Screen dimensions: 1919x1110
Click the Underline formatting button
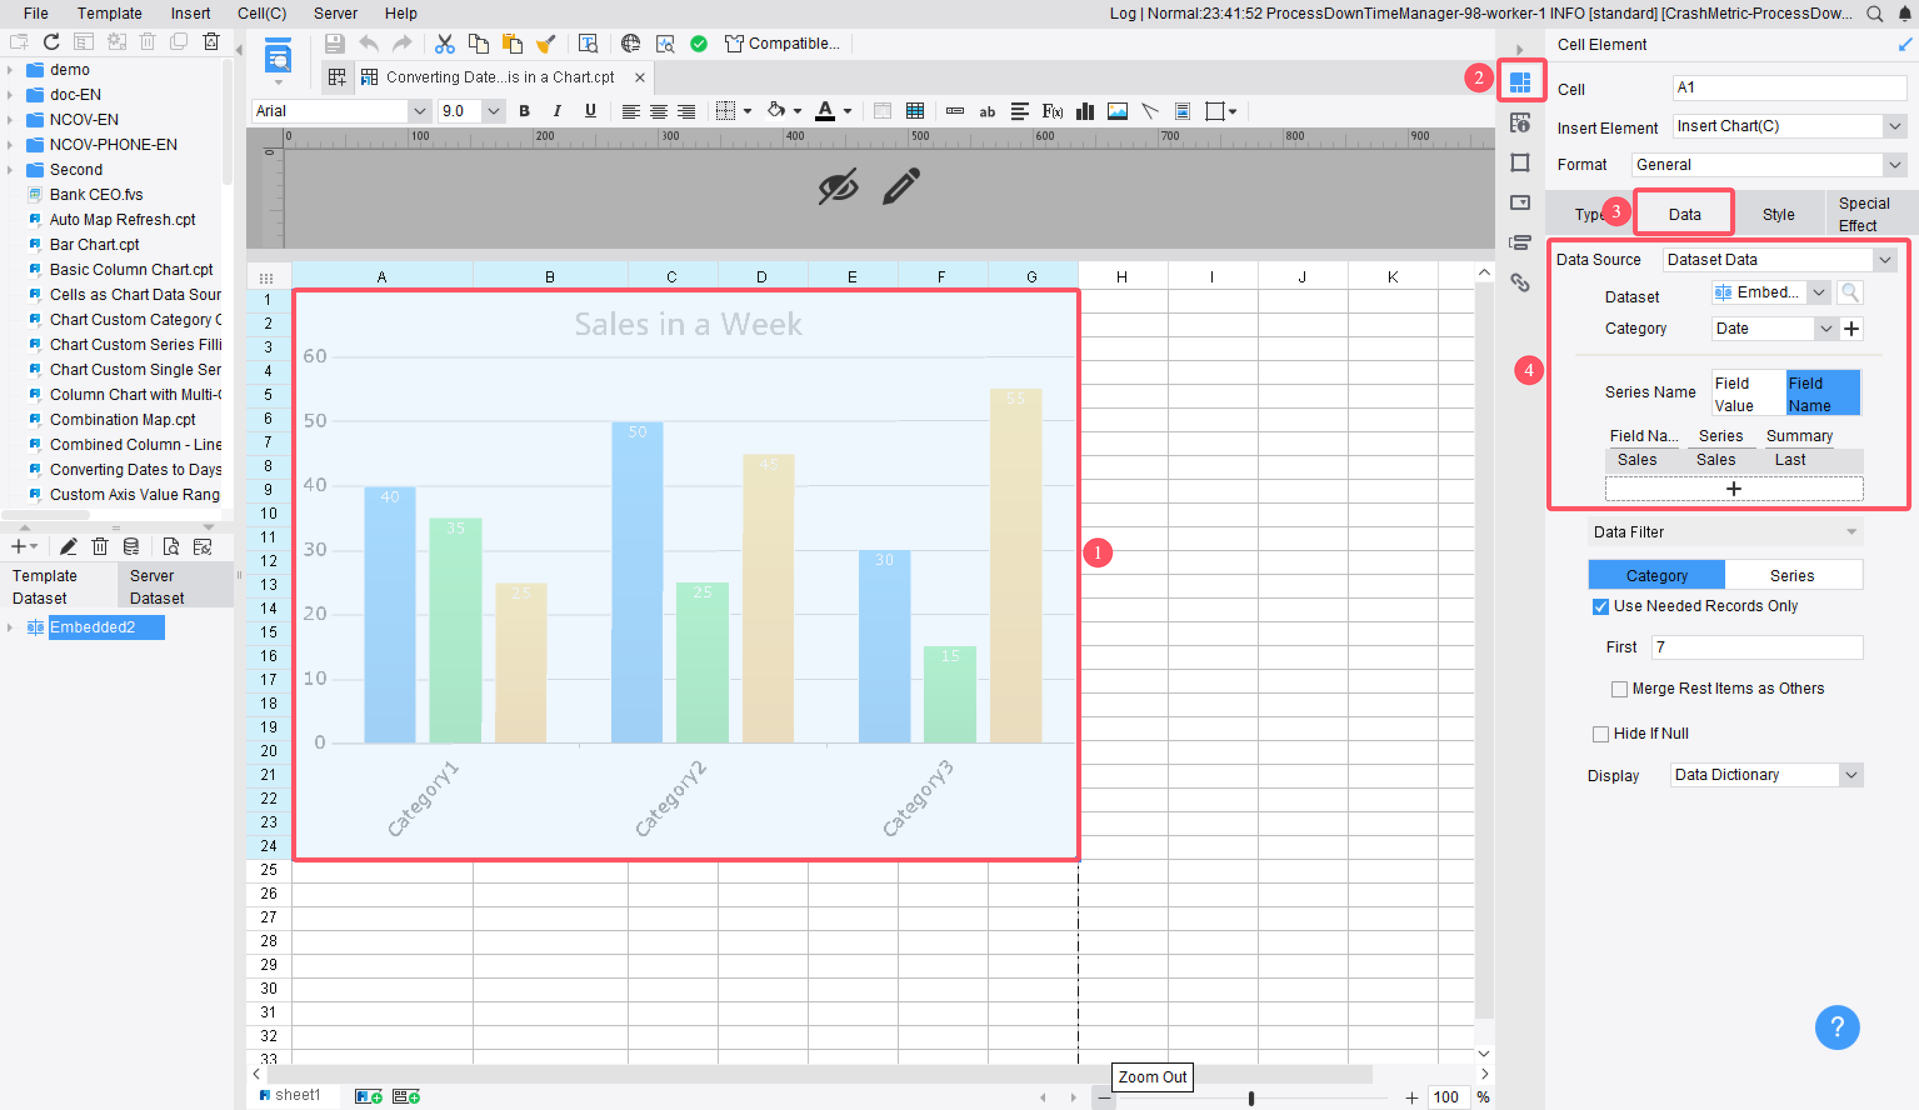point(590,111)
